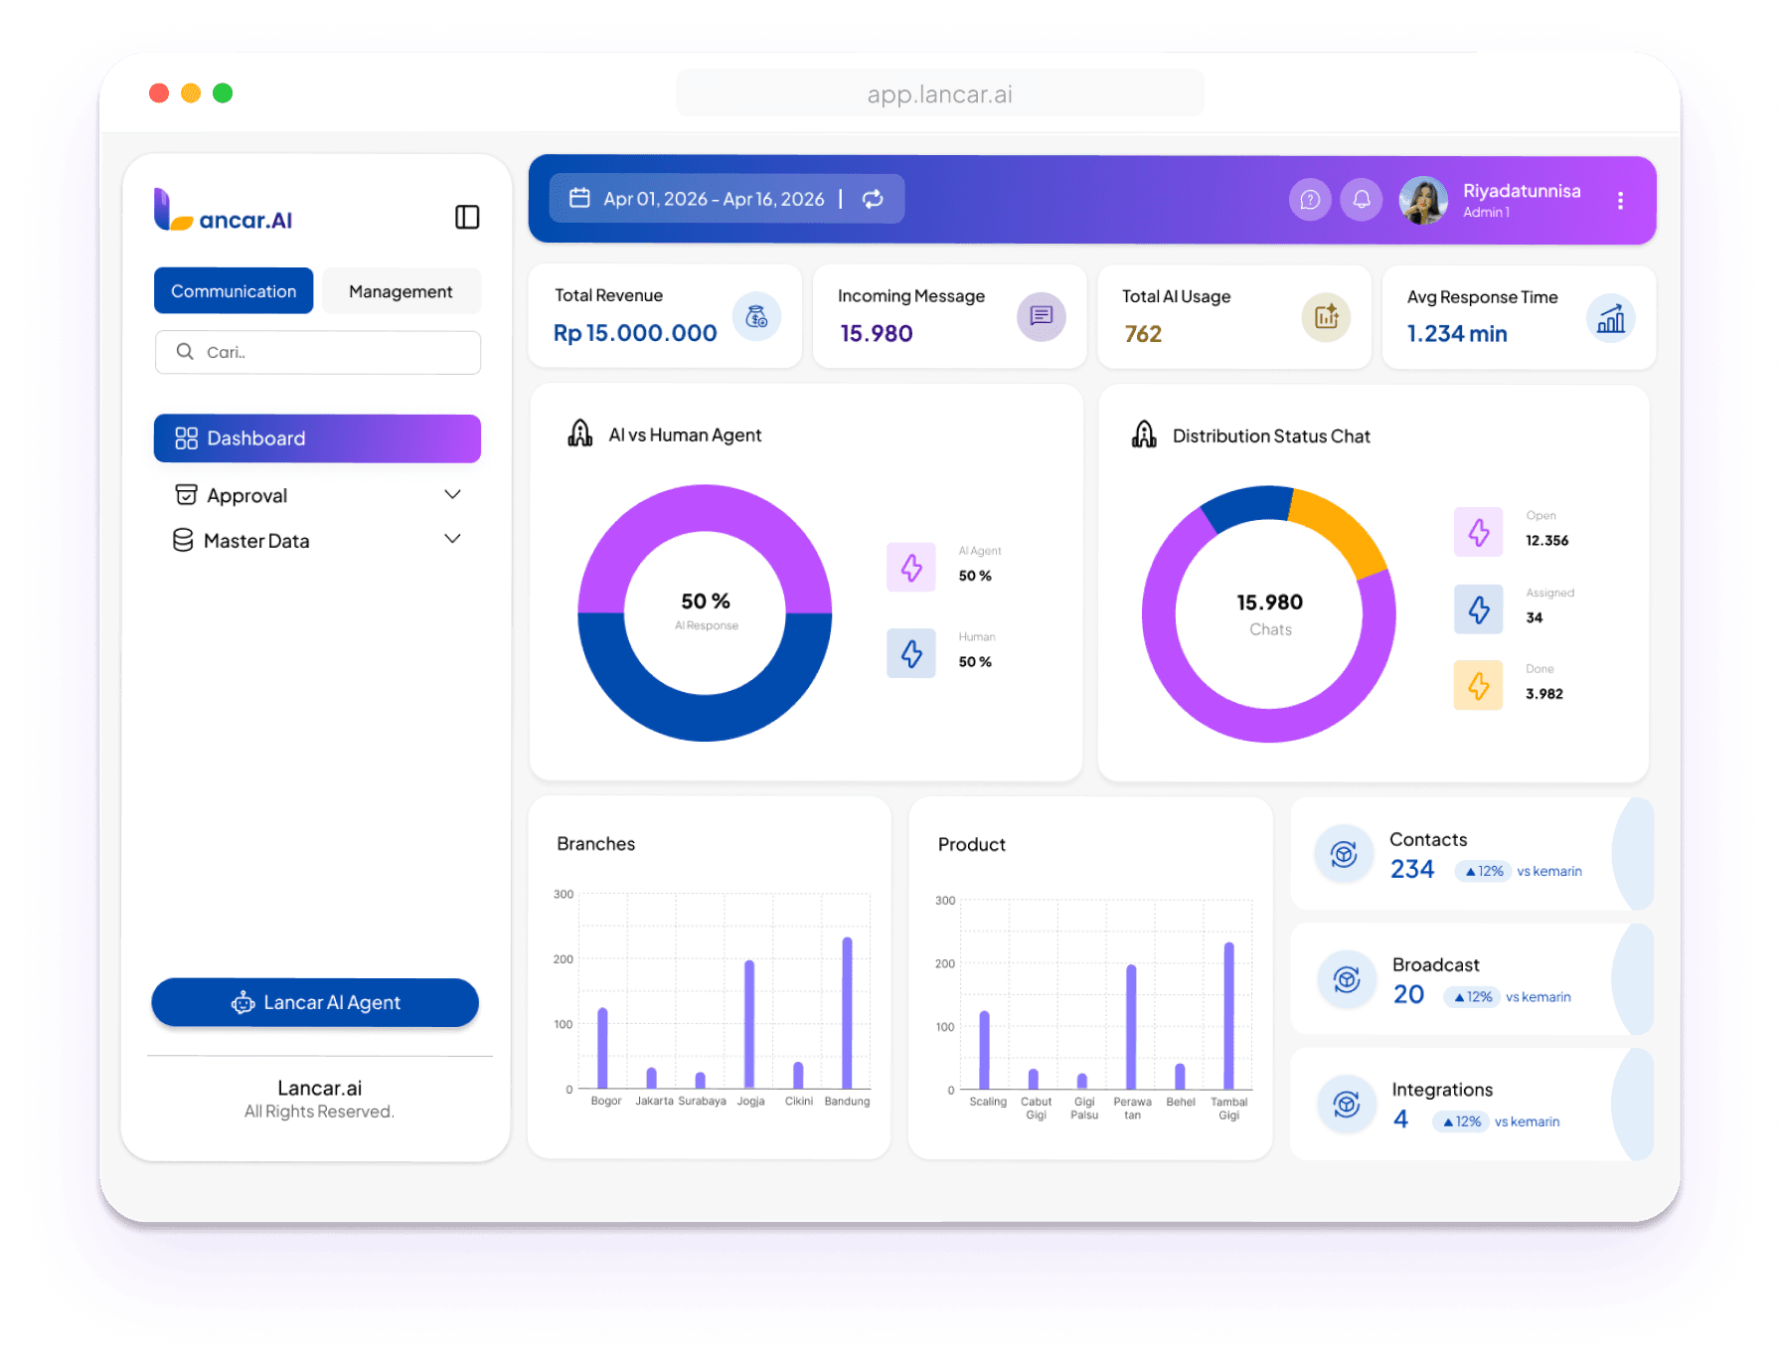Click the refresh icon beside date range
This screenshot has height=1370, width=1780.
tap(873, 199)
